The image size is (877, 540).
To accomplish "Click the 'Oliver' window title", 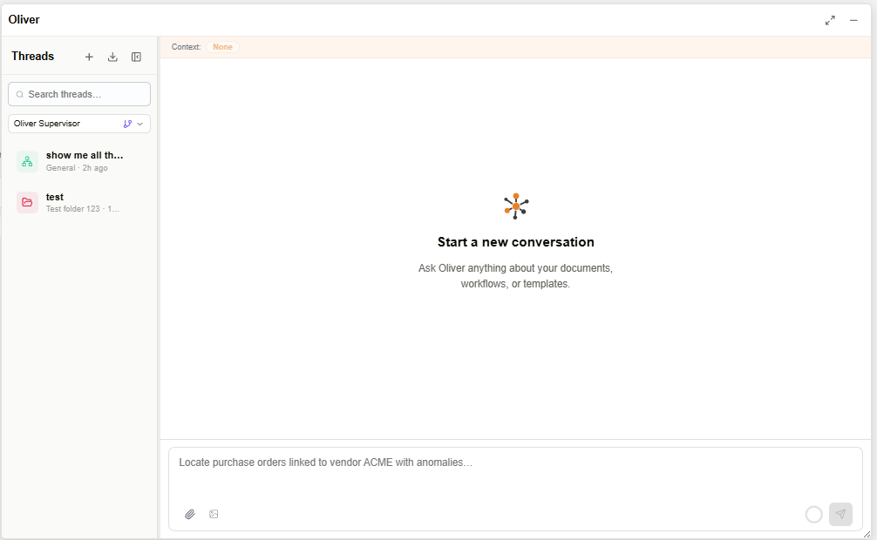I will (24, 19).
